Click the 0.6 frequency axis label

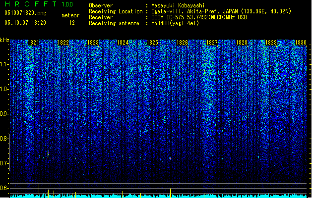(x=4, y=188)
